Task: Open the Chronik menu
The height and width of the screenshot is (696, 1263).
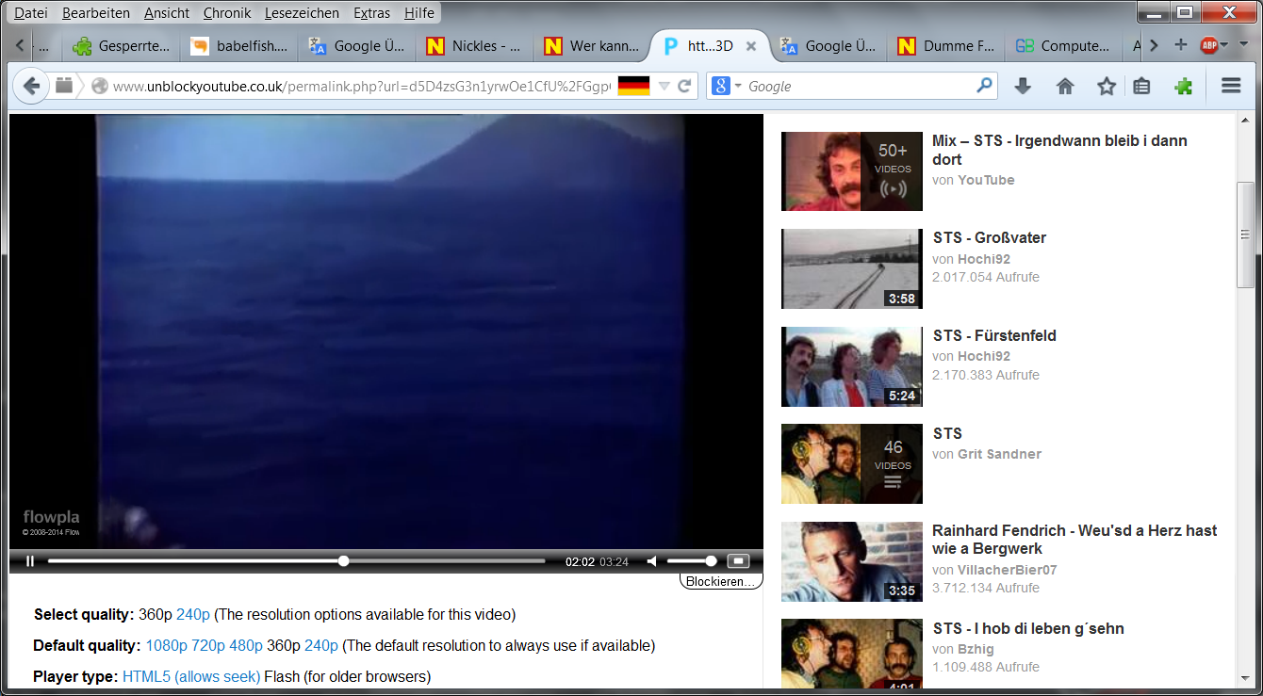Action: [x=227, y=13]
